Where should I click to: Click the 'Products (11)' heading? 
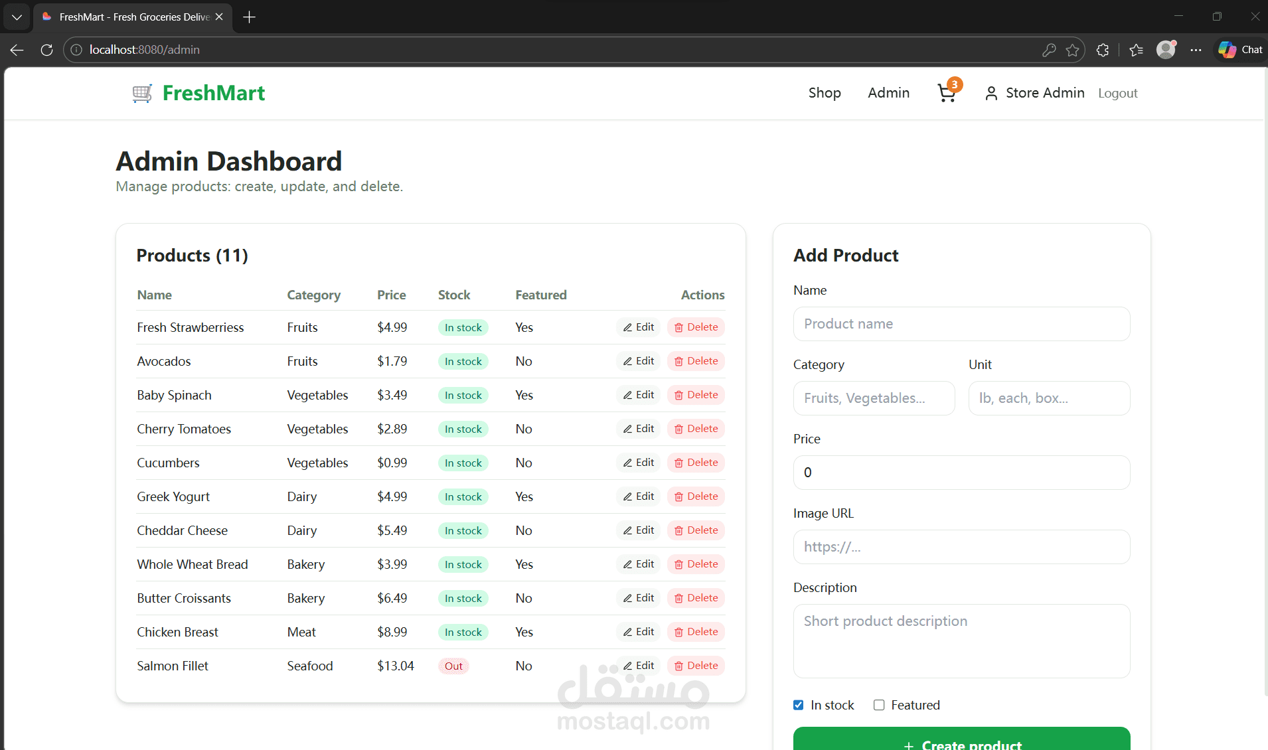pyautogui.click(x=192, y=256)
